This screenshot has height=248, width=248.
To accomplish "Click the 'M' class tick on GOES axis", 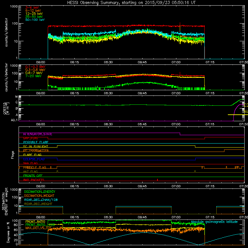I will pyautogui.click(x=16, y=97).
